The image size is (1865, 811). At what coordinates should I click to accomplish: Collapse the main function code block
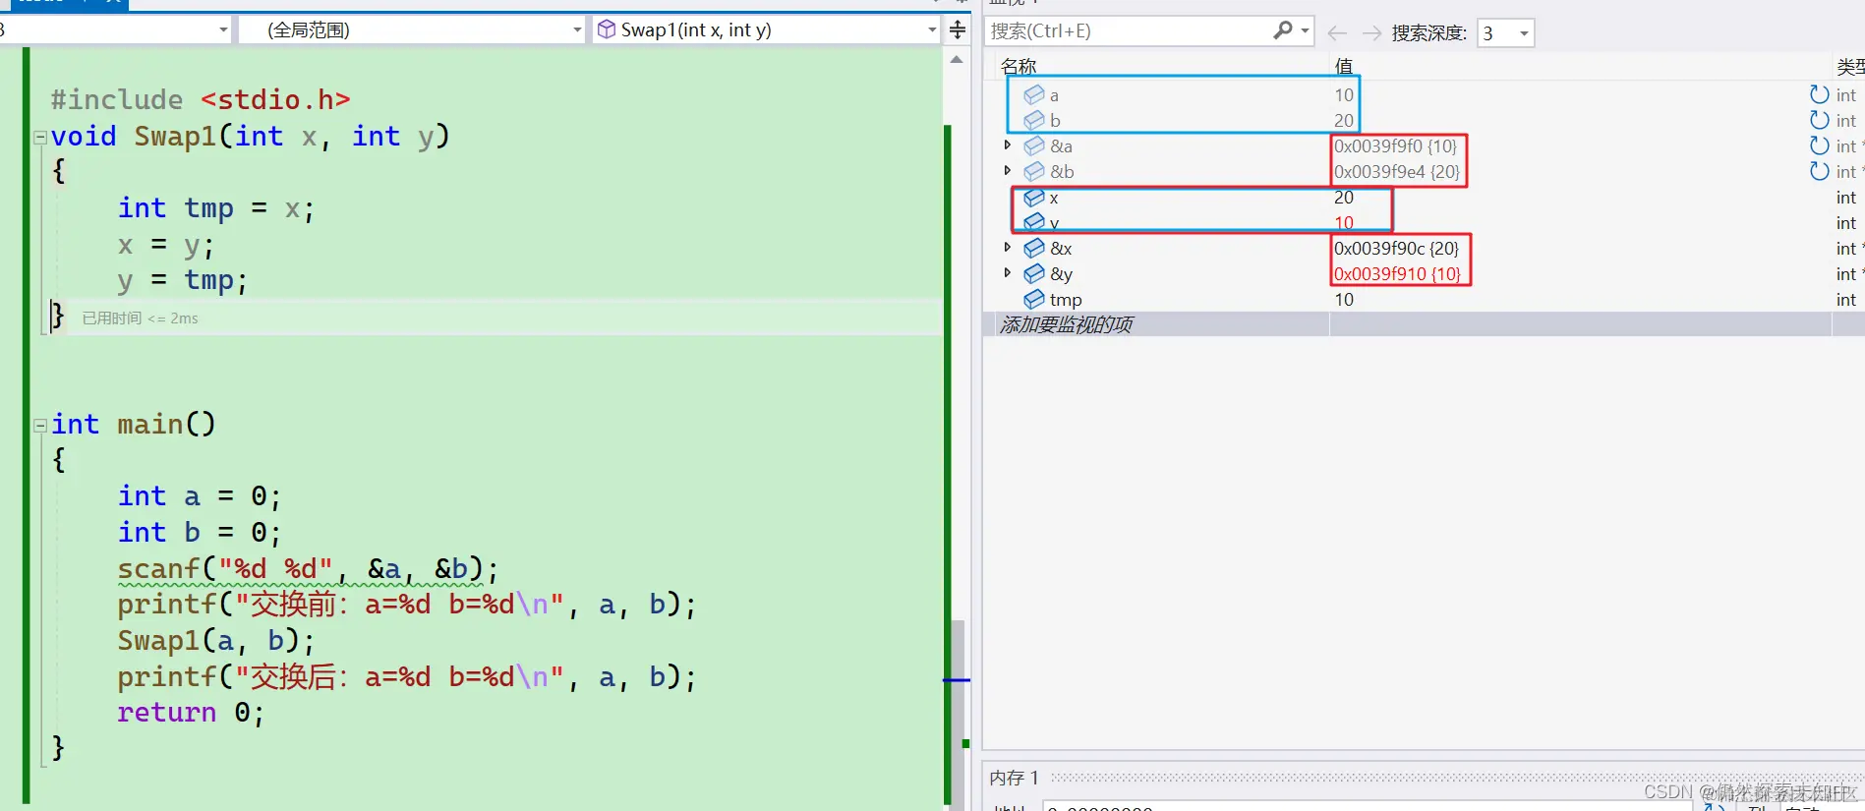40,426
